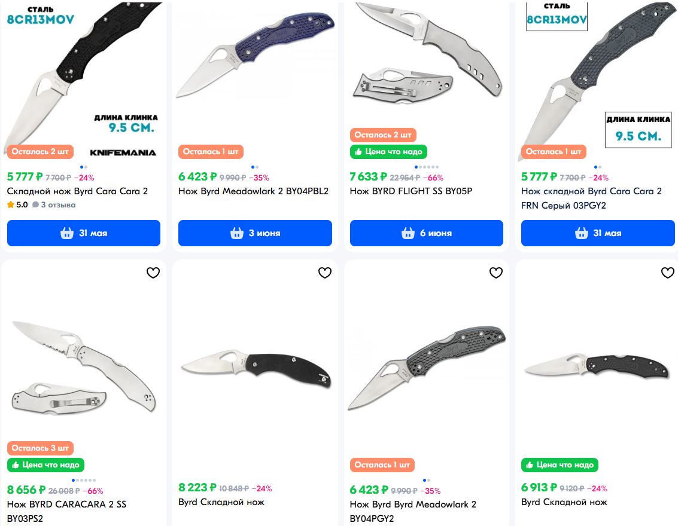The image size is (678, 526).
Task: Open Нож Byrd Meadowlark 2 BY04PBL2 link
Action: point(253,191)
